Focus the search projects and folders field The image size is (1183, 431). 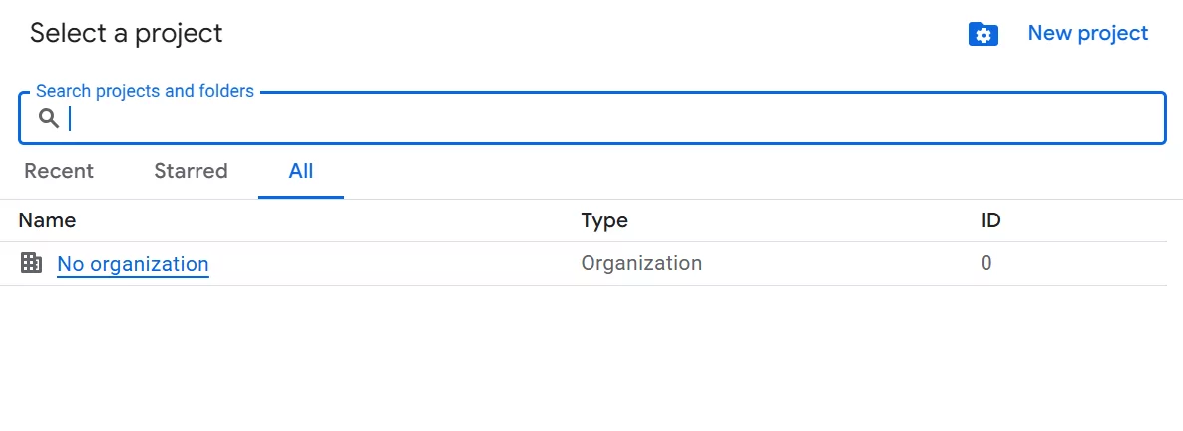click(592, 118)
